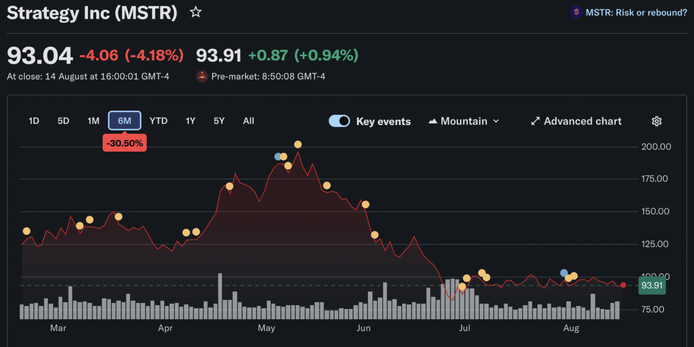This screenshot has width=694, height=347.
Task: Click the MSTR logo beside Risk or rebound
Action: click(x=576, y=12)
